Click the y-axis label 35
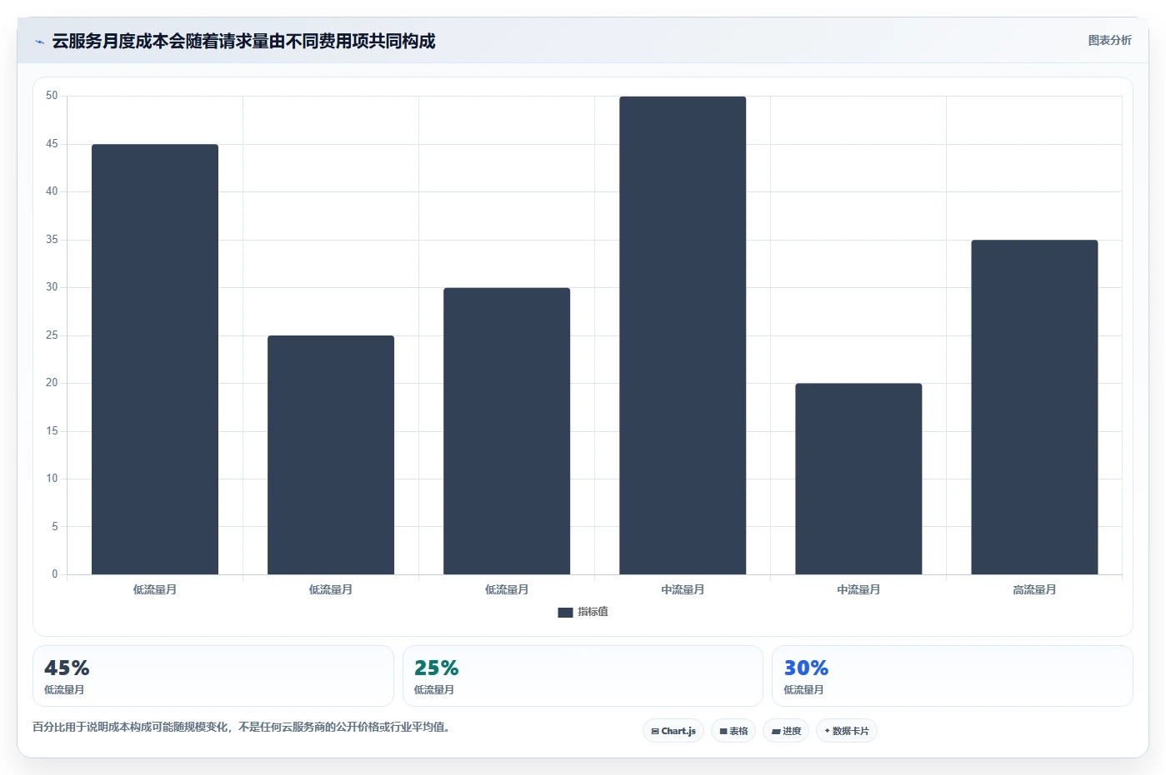Viewport: 1166px width, 775px height. (x=52, y=240)
